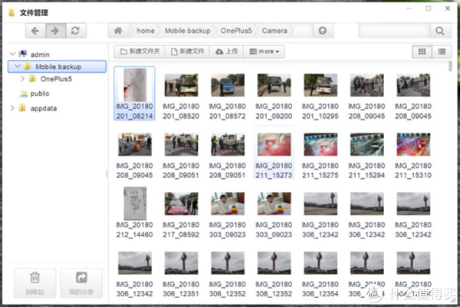
Task: Collapse the admin tree node
Action: (11, 54)
